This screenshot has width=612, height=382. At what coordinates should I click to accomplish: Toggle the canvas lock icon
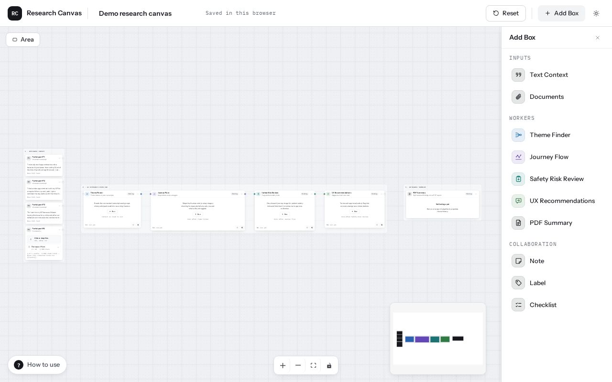point(329,365)
